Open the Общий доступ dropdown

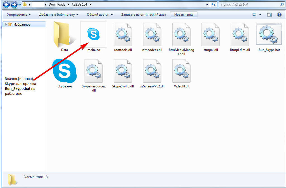[100, 15]
